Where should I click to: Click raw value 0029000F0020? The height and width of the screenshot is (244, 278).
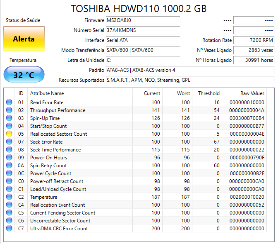click(x=247, y=197)
